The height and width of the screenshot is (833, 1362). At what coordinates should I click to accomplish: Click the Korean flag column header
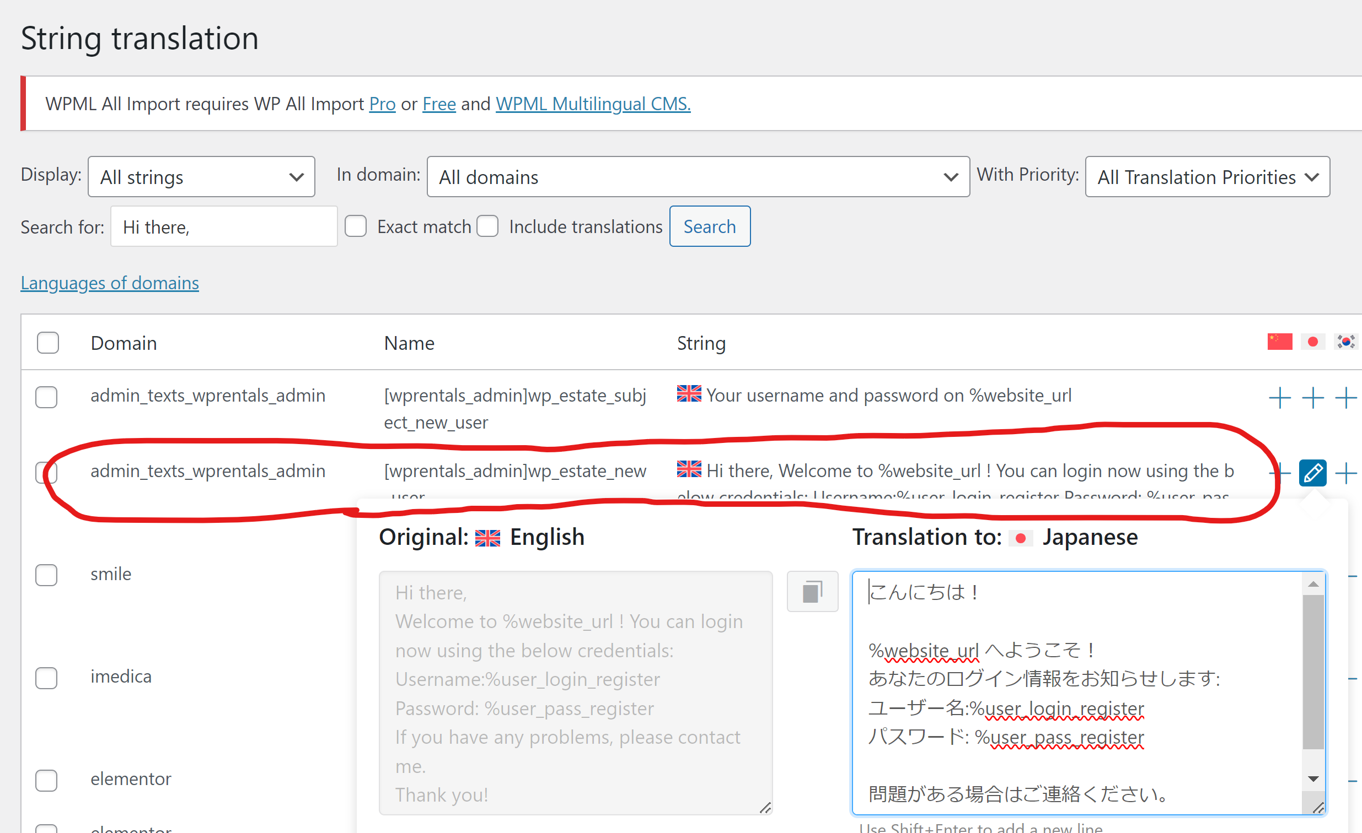[x=1346, y=342]
